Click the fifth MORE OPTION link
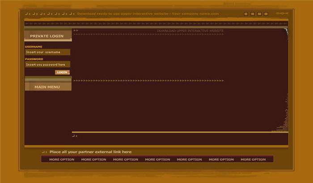 pyautogui.click(x=189, y=159)
